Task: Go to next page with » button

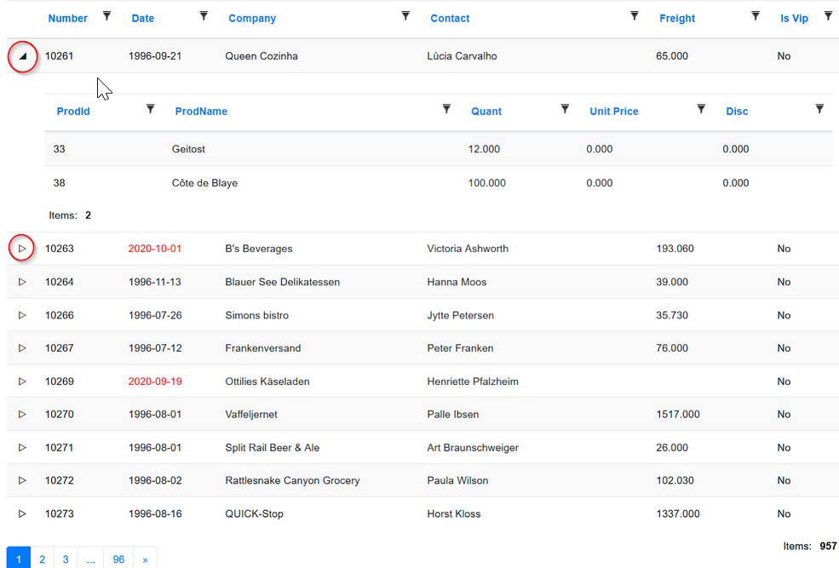Action: click(145, 559)
